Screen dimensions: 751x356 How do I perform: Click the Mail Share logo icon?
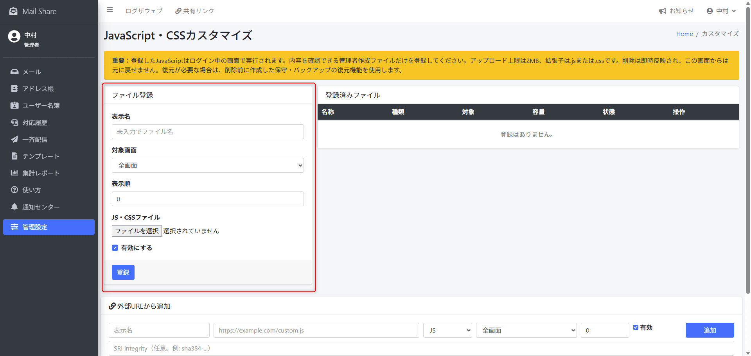tap(13, 11)
